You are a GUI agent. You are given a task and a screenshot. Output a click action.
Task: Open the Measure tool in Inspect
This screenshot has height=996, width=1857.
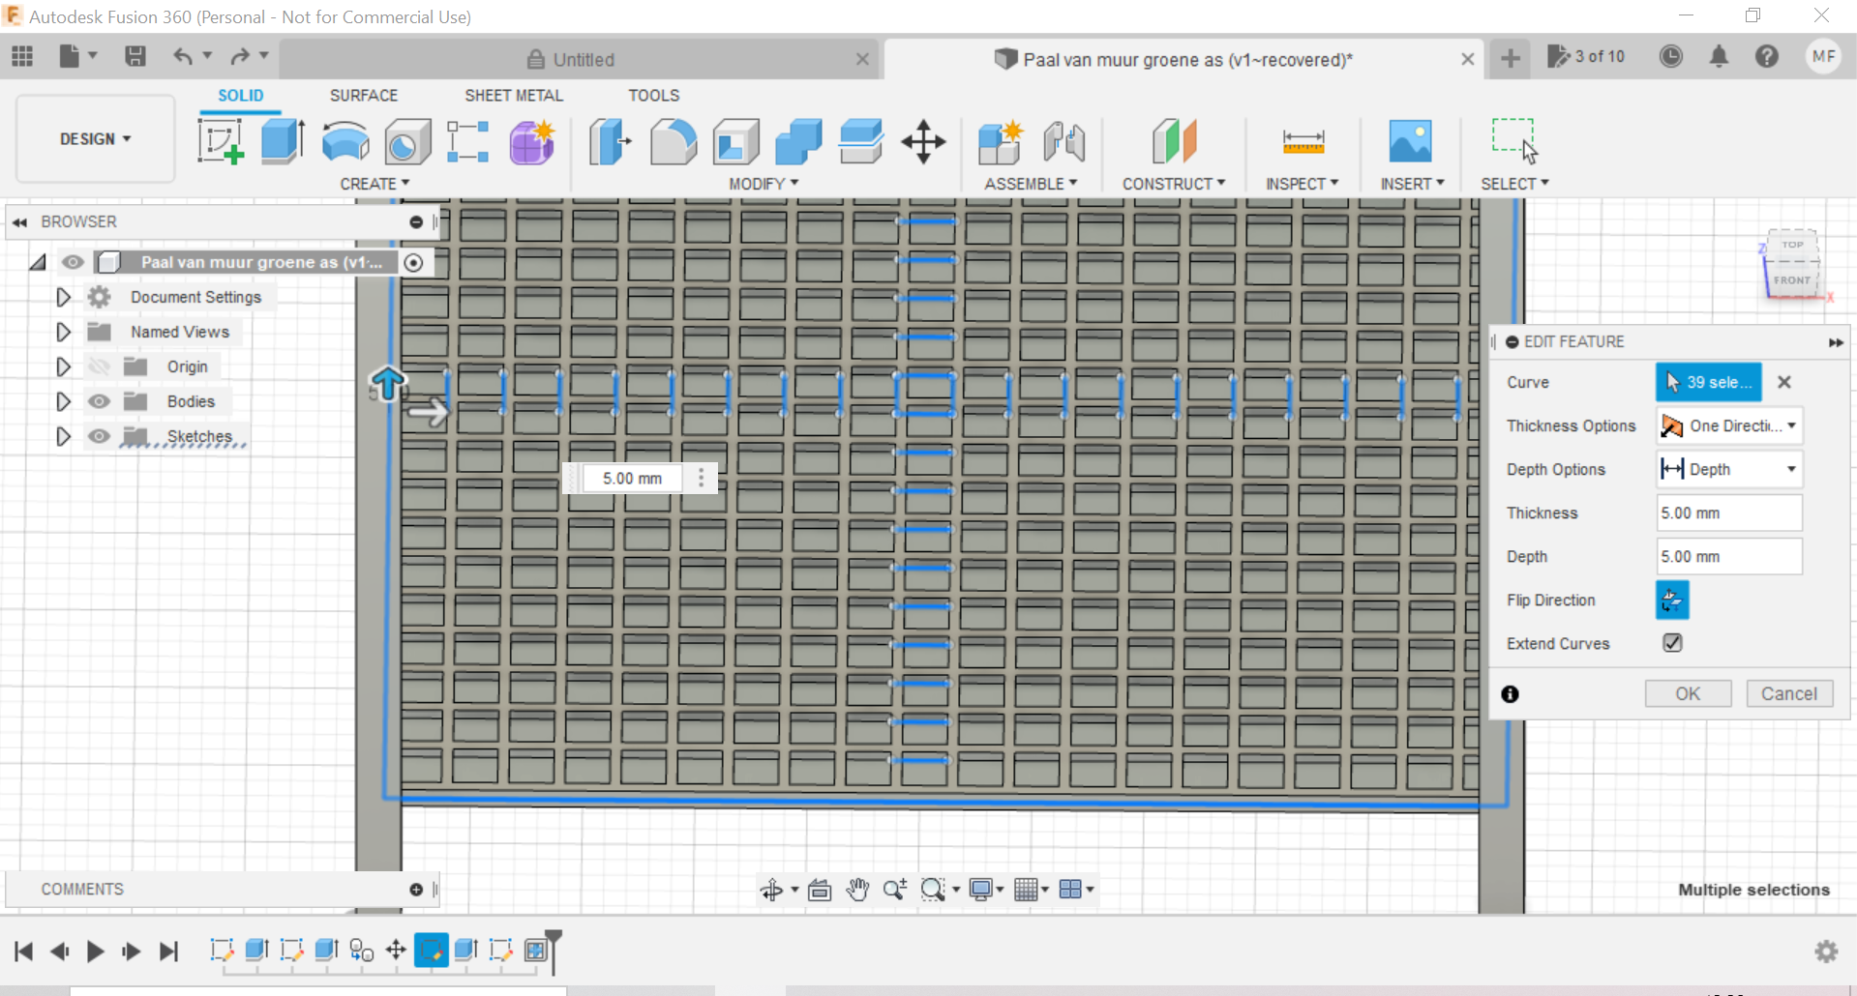1303,141
